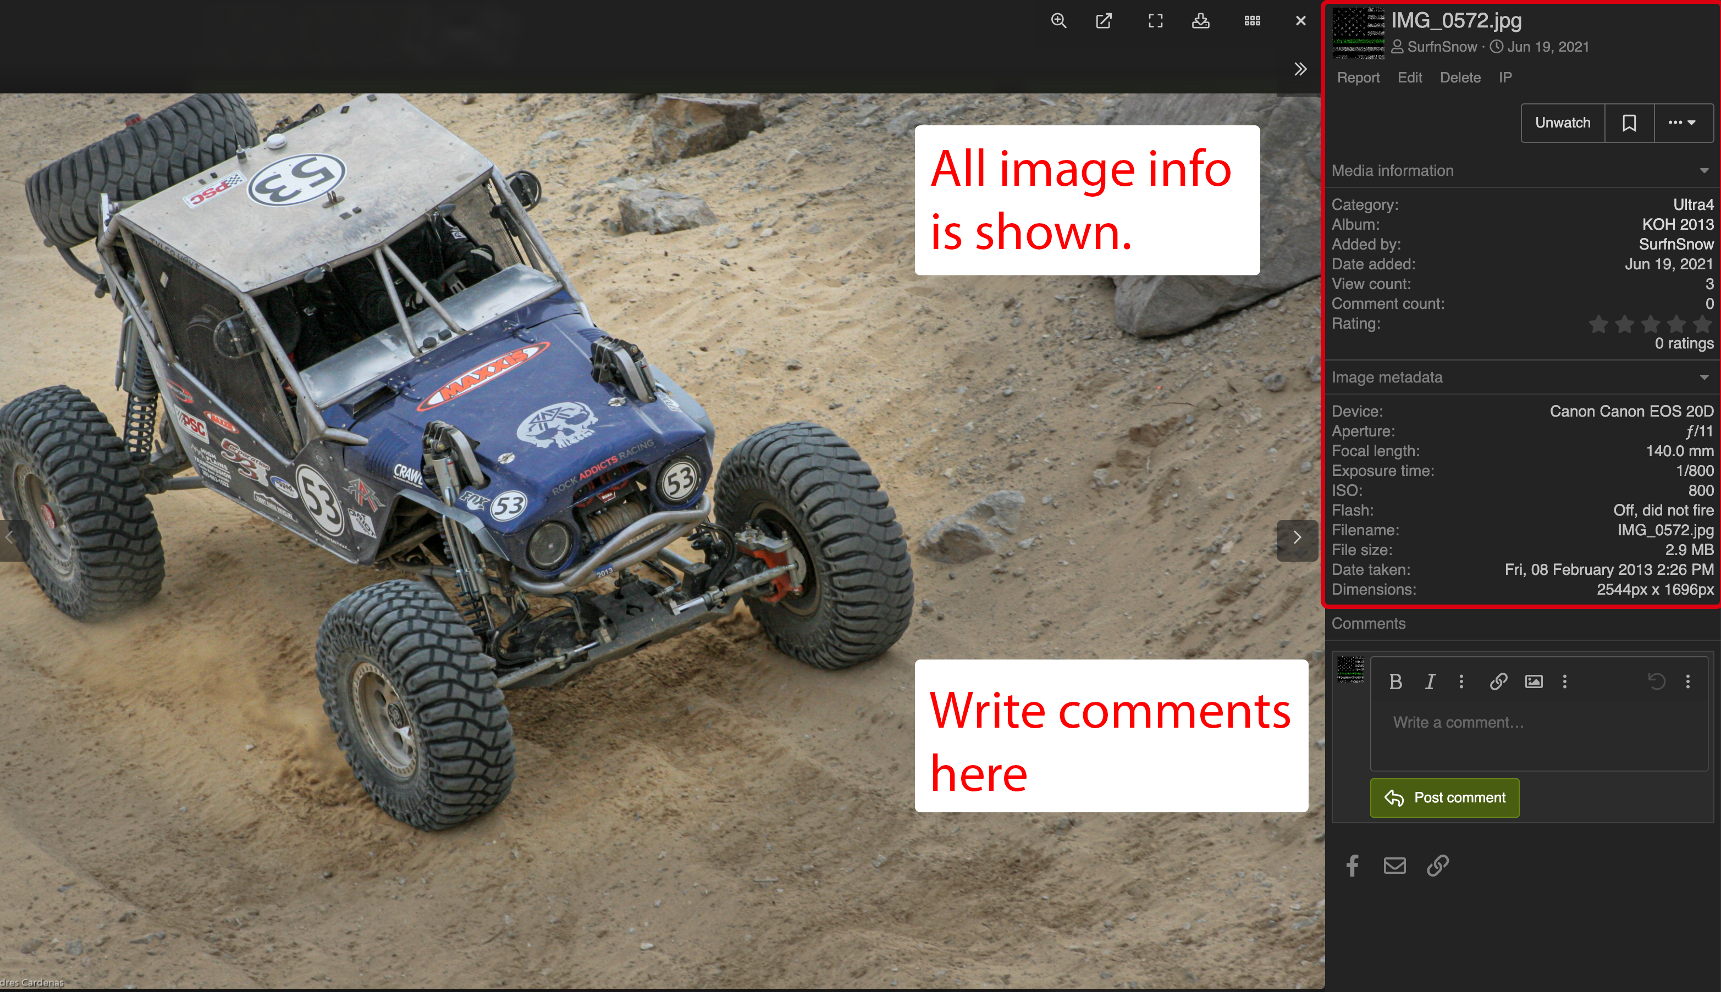Toggle fullscreen view icon
This screenshot has height=992, width=1721.
coord(1155,20)
